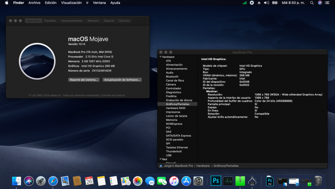Open the Archivo menu
Screen dimensions: 335x189
pyautogui.click(x=35, y=3)
